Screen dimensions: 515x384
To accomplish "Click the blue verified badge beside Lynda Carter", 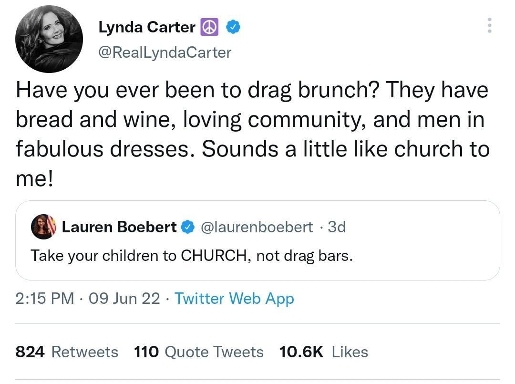I will coord(233,27).
